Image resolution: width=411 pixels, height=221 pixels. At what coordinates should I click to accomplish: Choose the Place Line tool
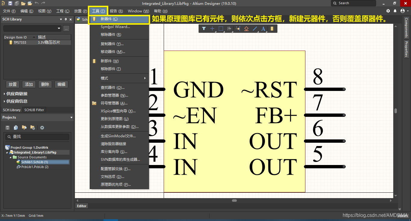[x=255, y=29]
